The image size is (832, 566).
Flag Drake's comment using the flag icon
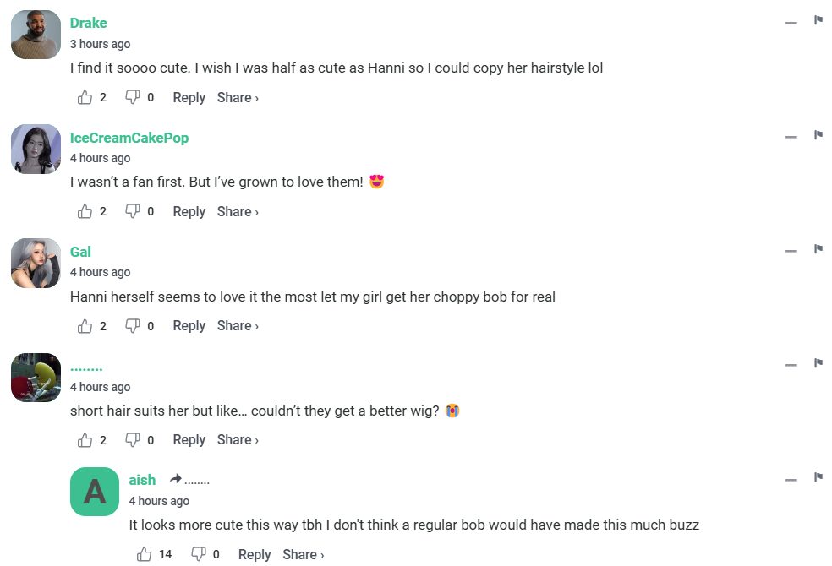point(818,20)
